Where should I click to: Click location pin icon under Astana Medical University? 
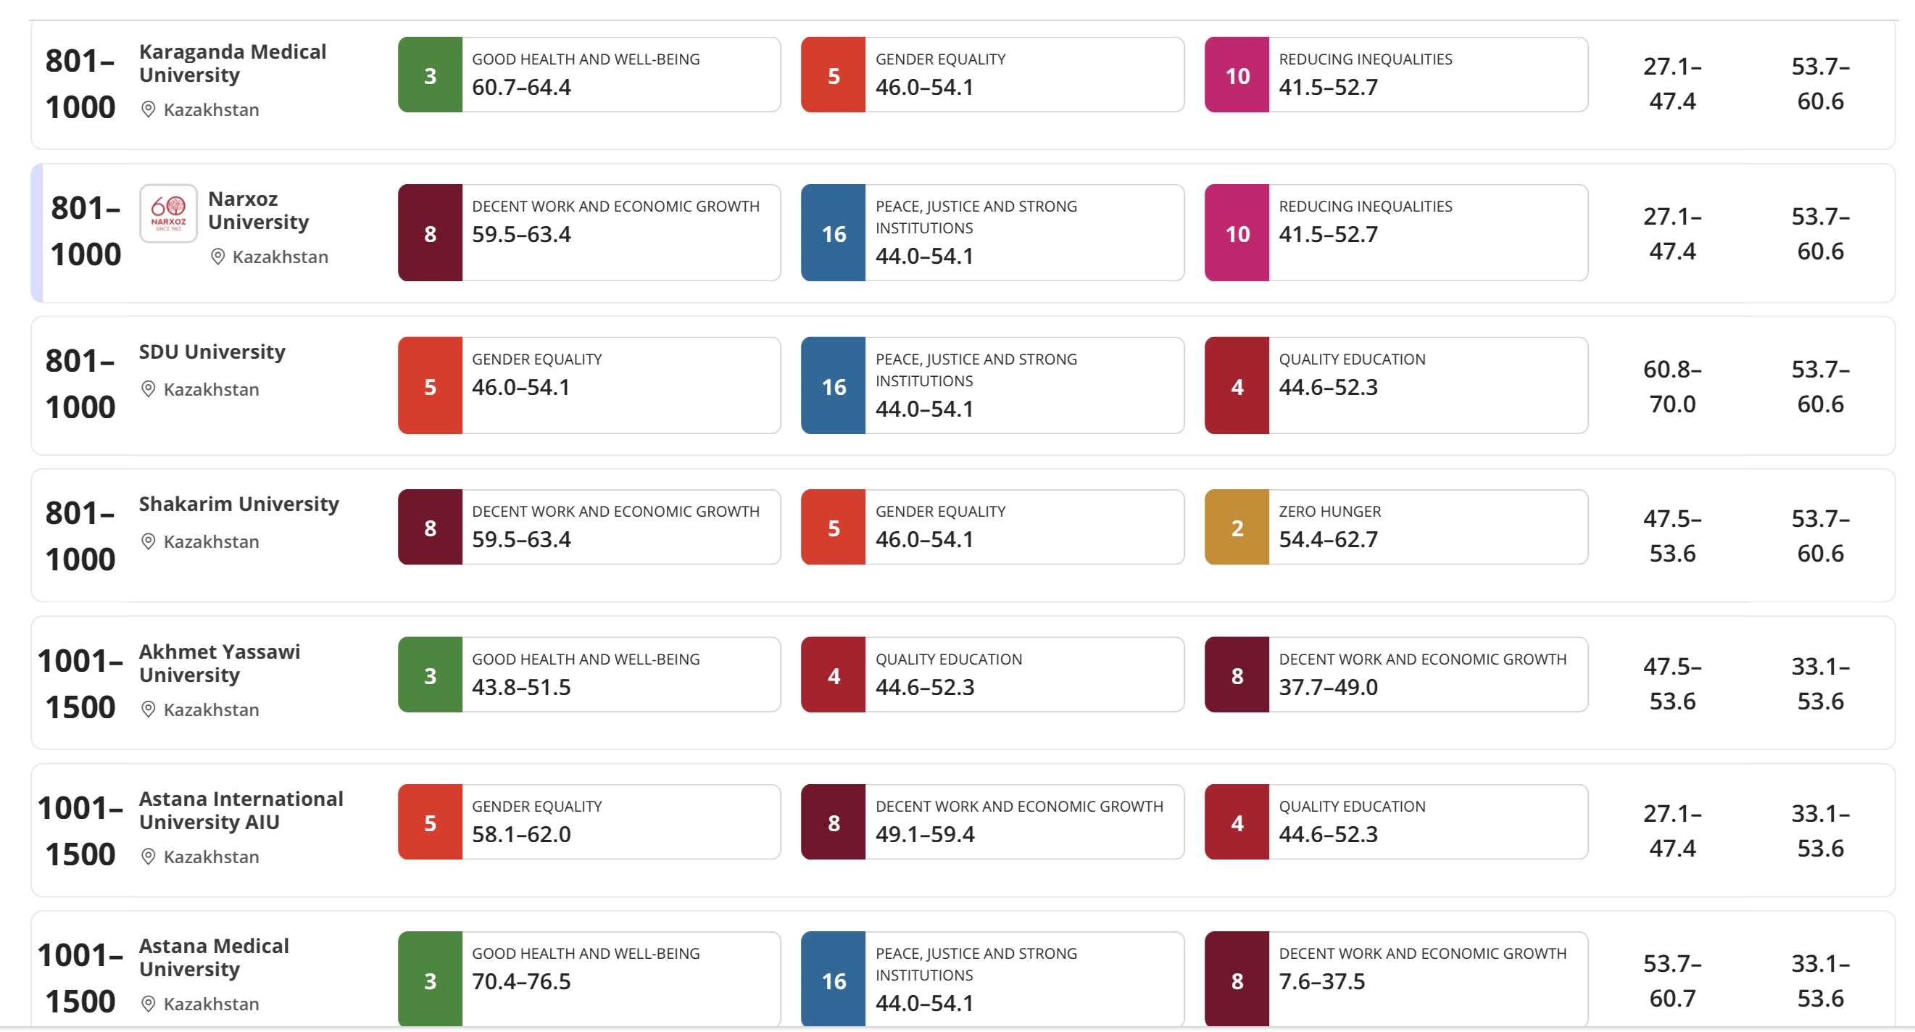pyautogui.click(x=148, y=1004)
